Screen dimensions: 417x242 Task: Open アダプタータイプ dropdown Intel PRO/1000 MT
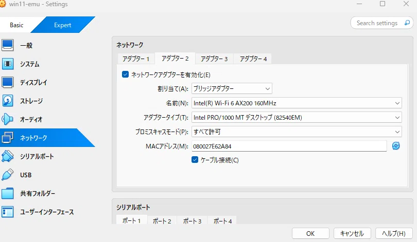tap(297, 117)
